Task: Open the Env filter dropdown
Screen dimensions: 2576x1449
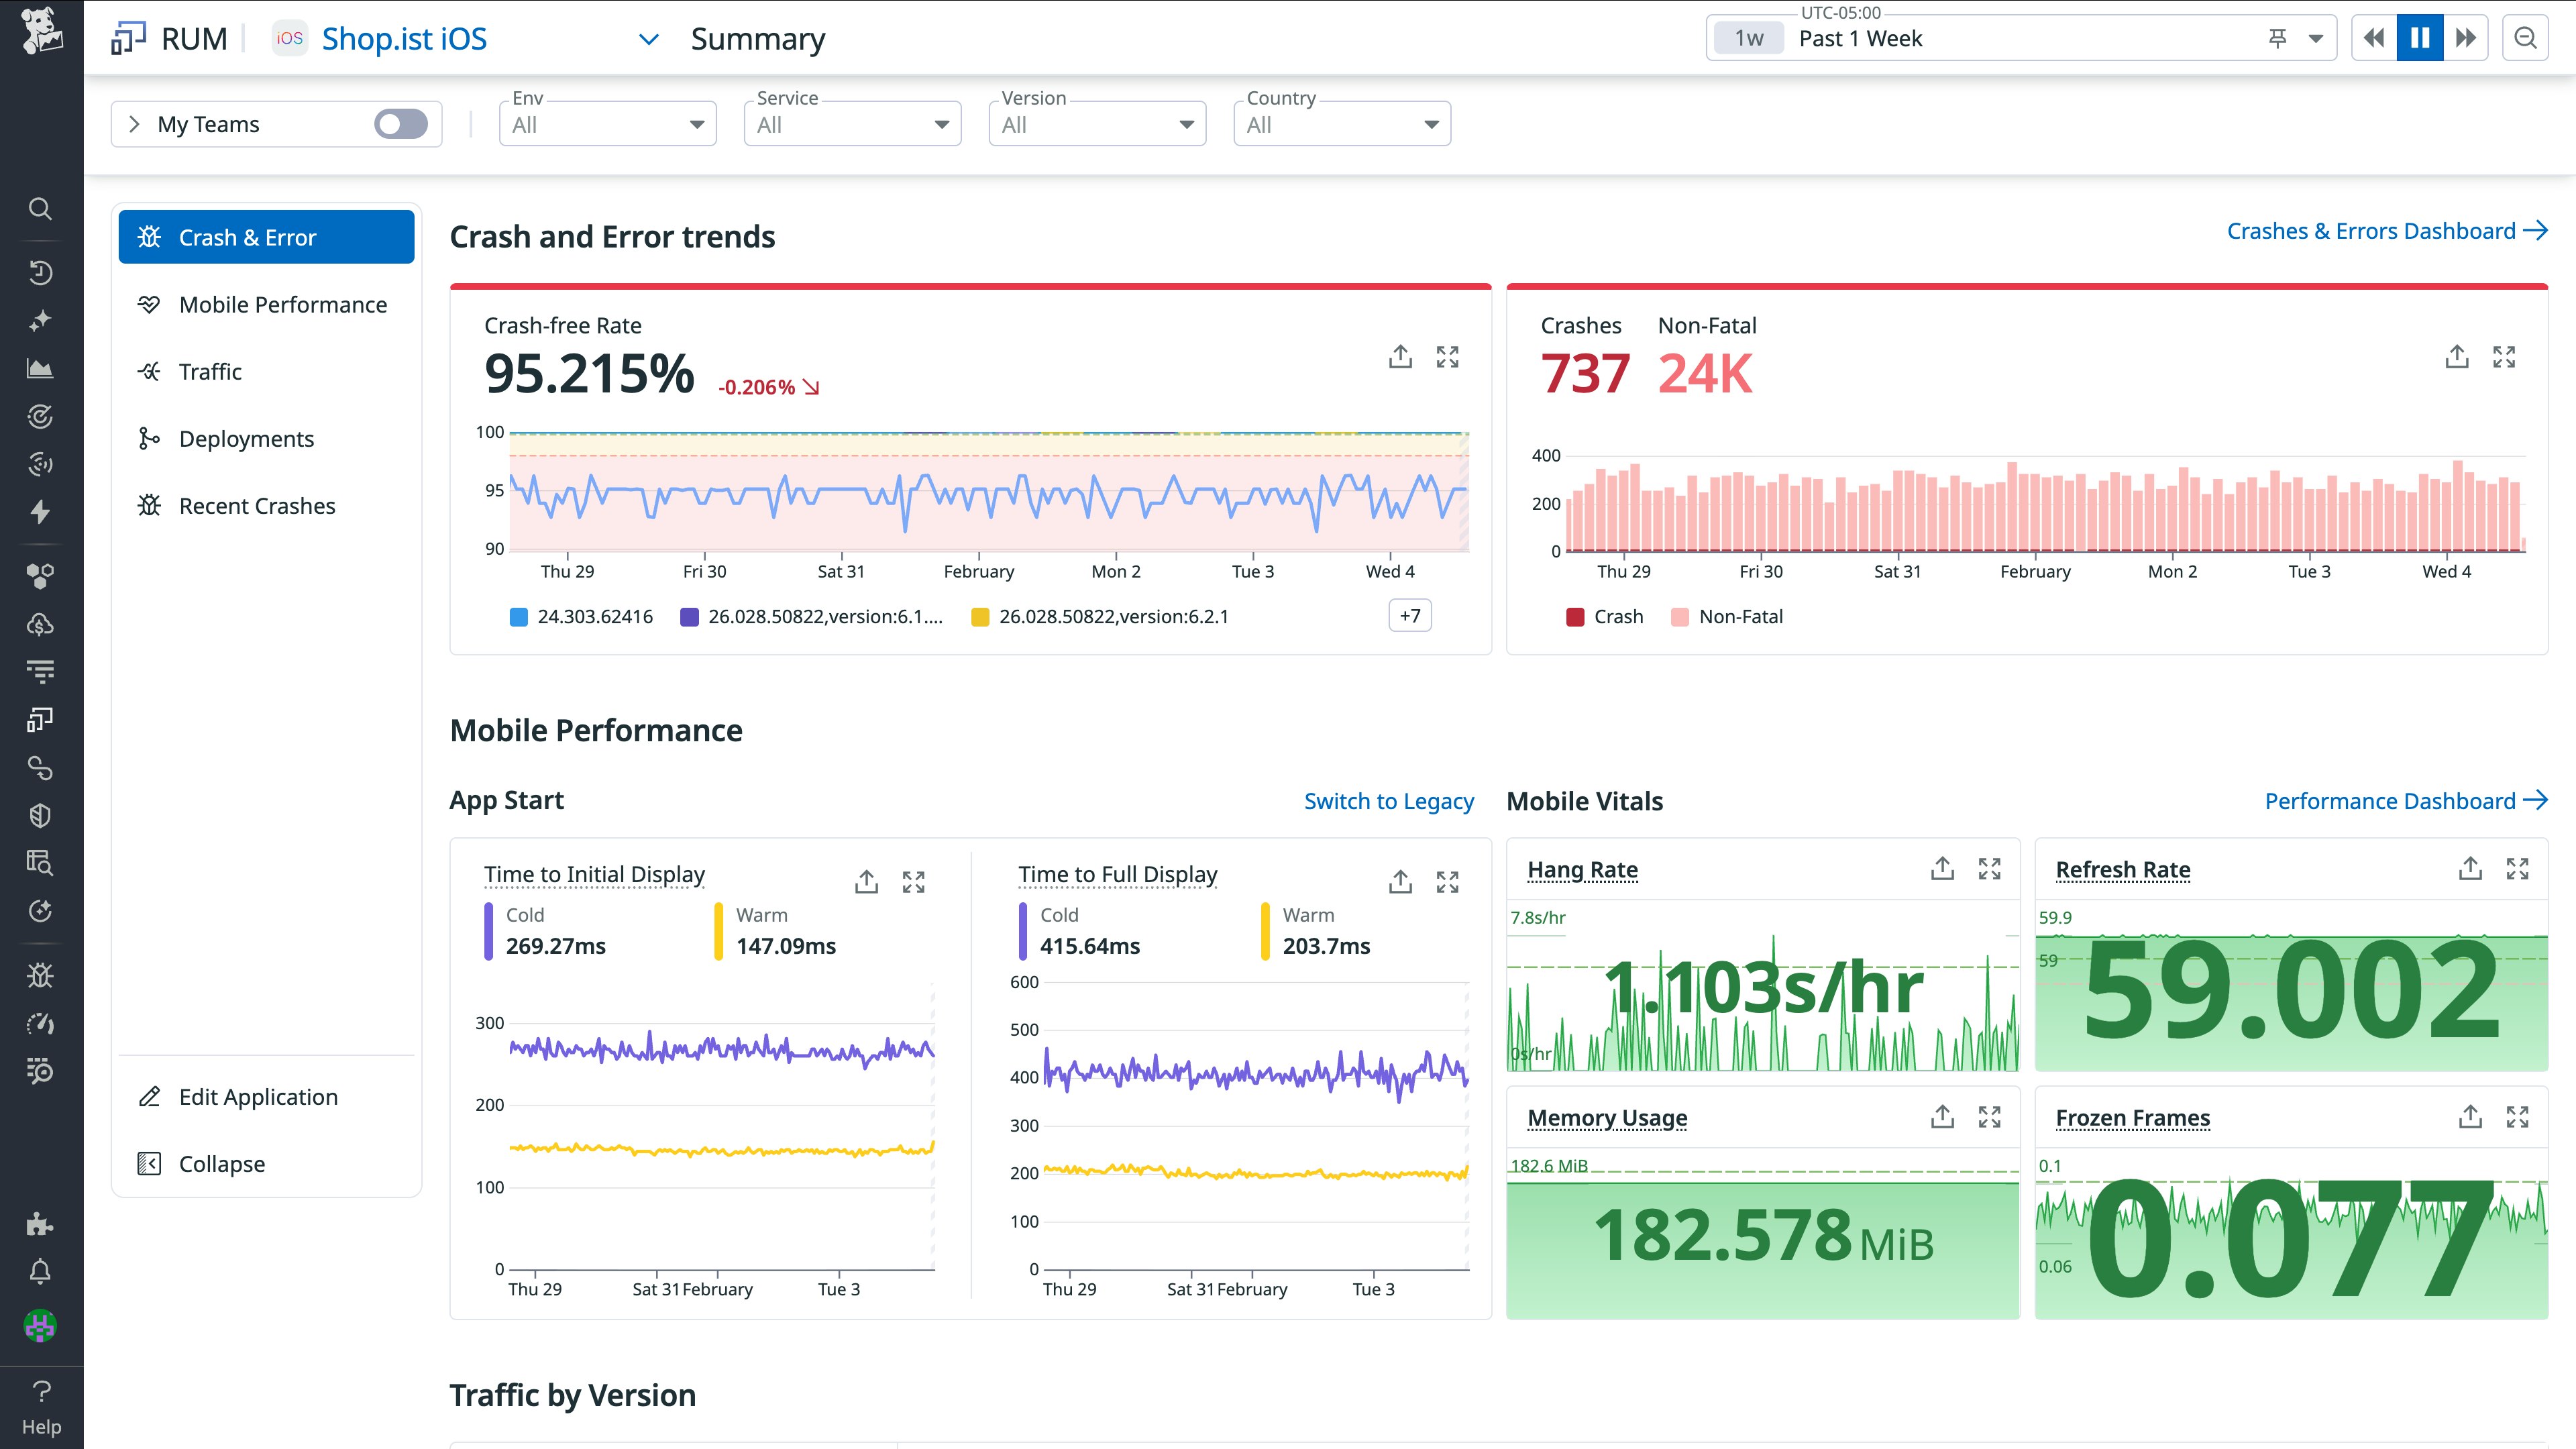Action: (607, 124)
